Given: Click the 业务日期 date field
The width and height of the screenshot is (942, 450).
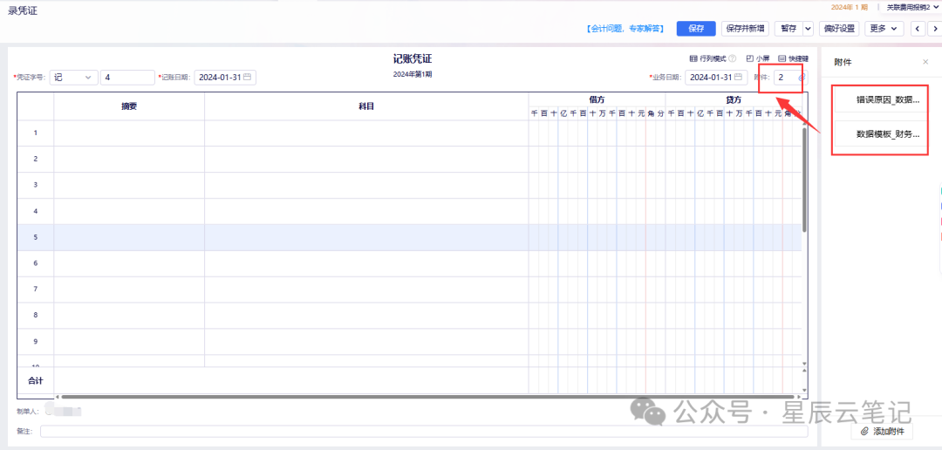Looking at the screenshot, I should (x=716, y=77).
